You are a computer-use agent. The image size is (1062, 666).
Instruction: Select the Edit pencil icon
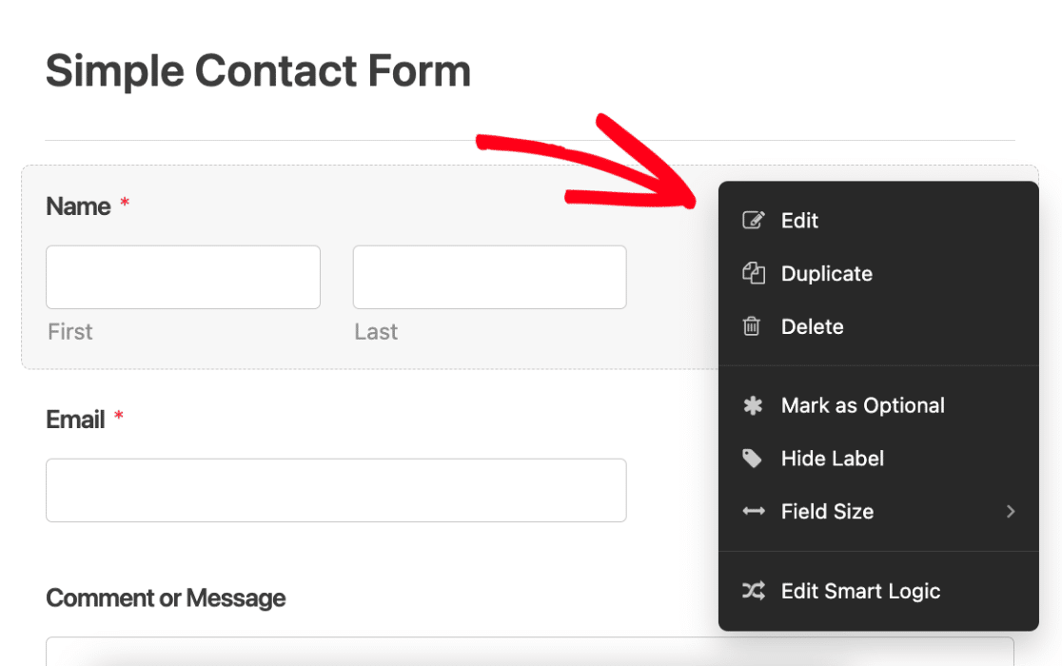753,220
